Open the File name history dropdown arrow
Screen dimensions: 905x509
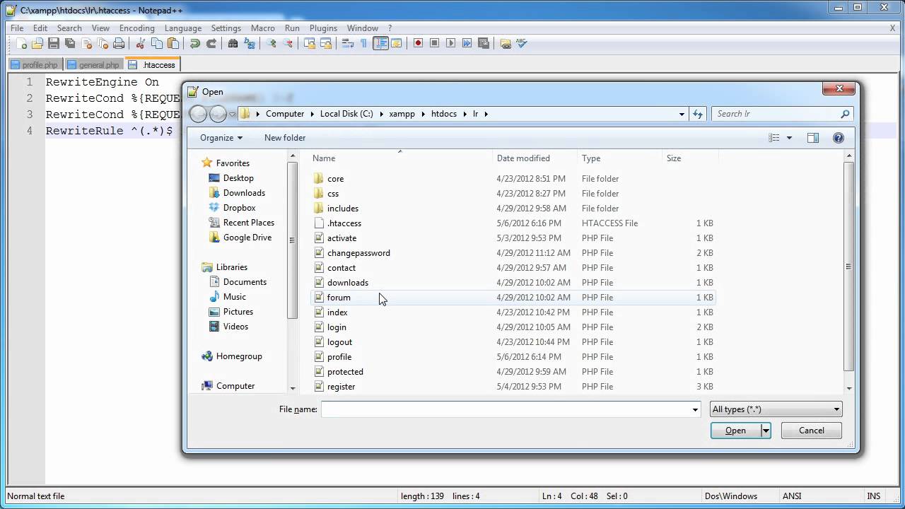(695, 409)
